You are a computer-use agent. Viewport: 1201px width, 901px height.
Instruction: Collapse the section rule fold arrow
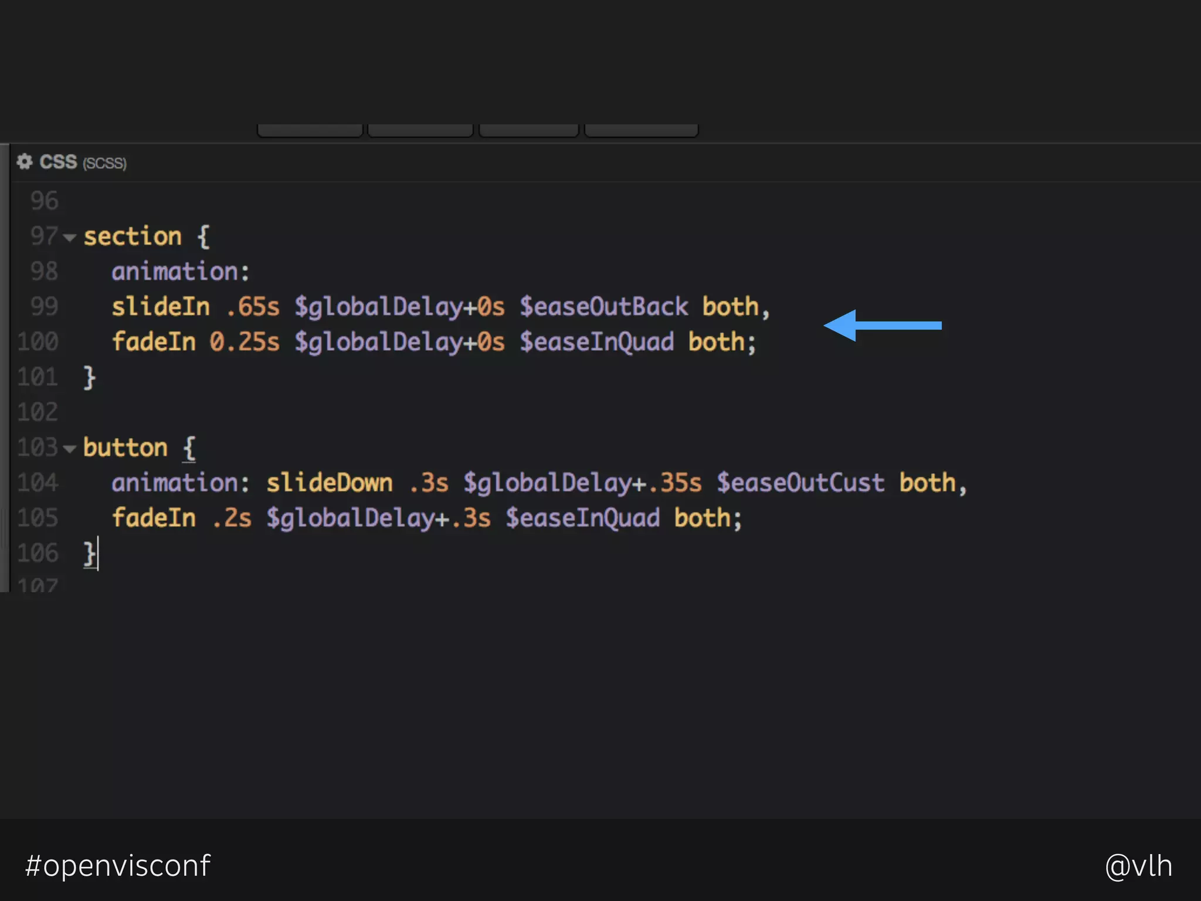click(70, 238)
